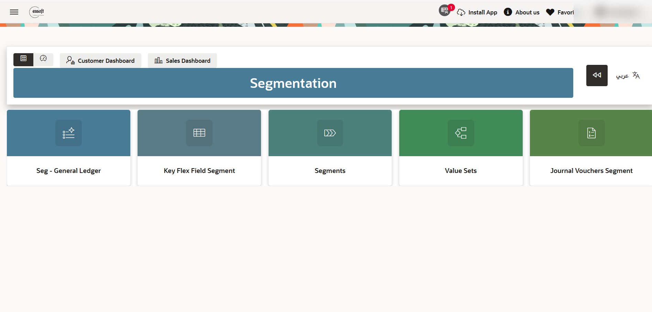Click the rewind back button
The height and width of the screenshot is (312, 652).
coord(597,76)
